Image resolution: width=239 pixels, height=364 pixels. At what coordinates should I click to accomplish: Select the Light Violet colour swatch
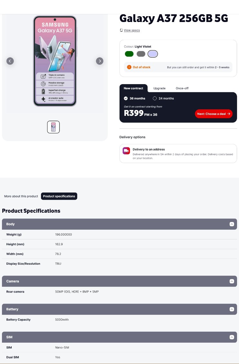point(152,54)
